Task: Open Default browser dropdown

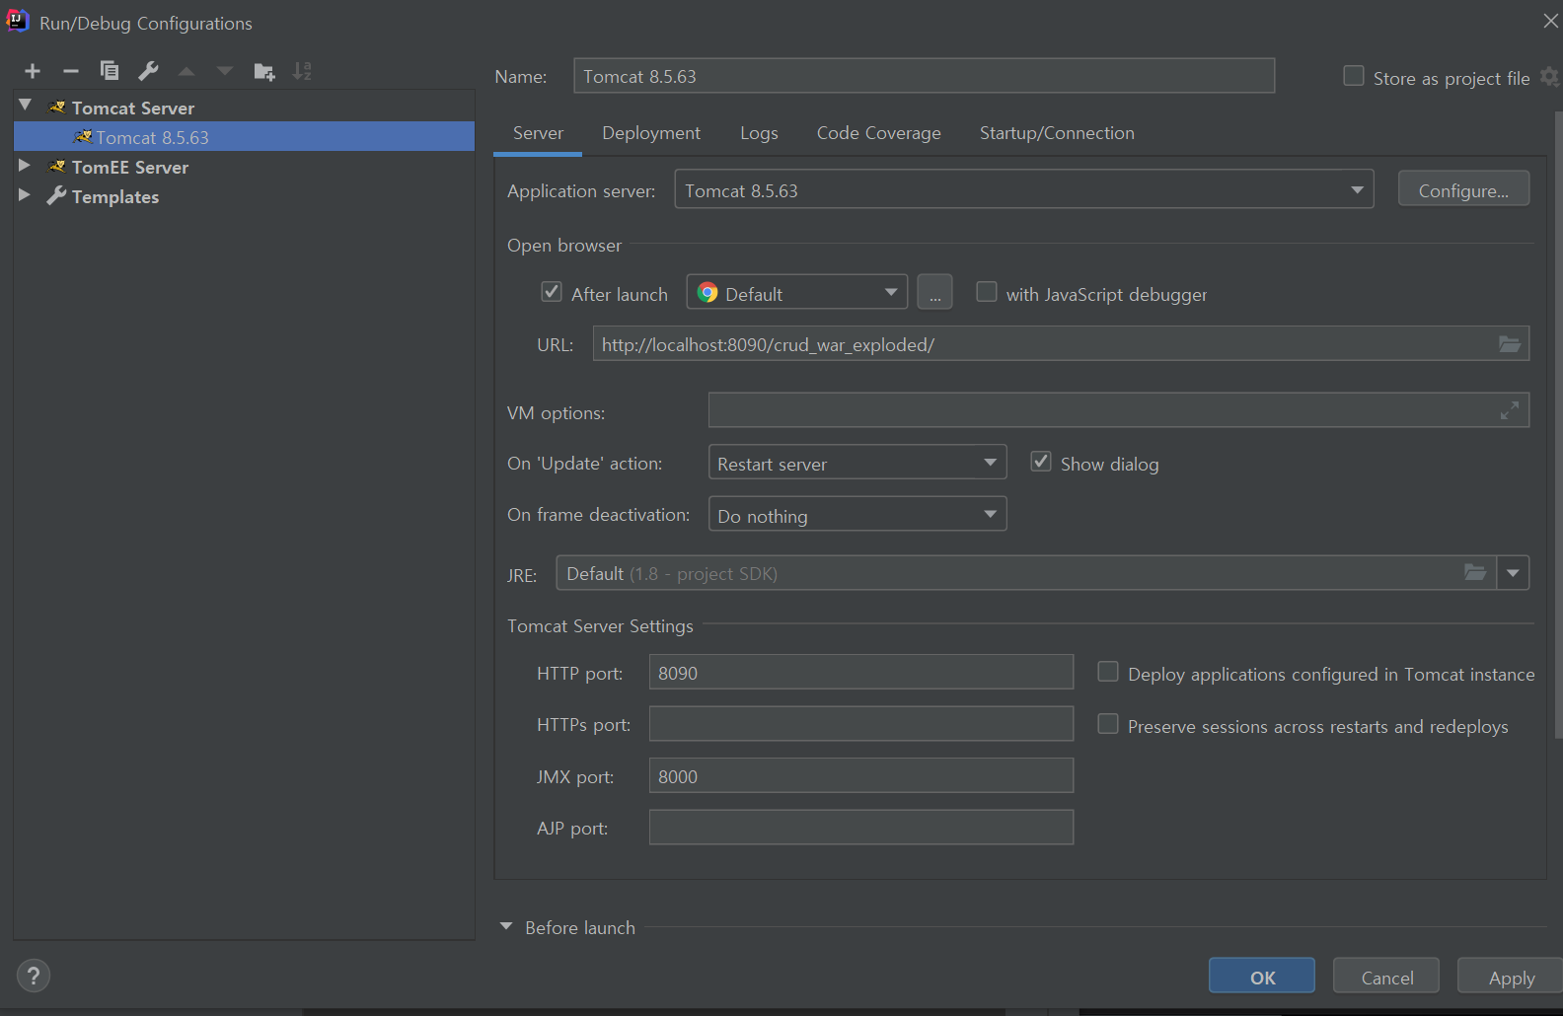Action: [x=797, y=292]
